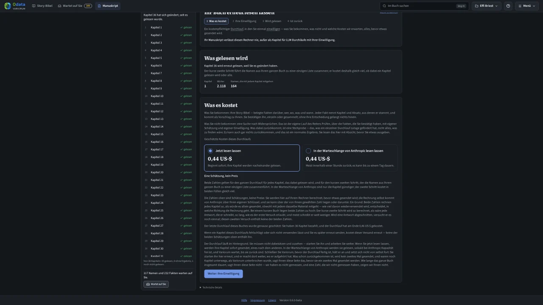The height and width of the screenshot is (305, 543).
Task: Click the 349 badge on Wartet auf Sie
Action: click(88, 6)
